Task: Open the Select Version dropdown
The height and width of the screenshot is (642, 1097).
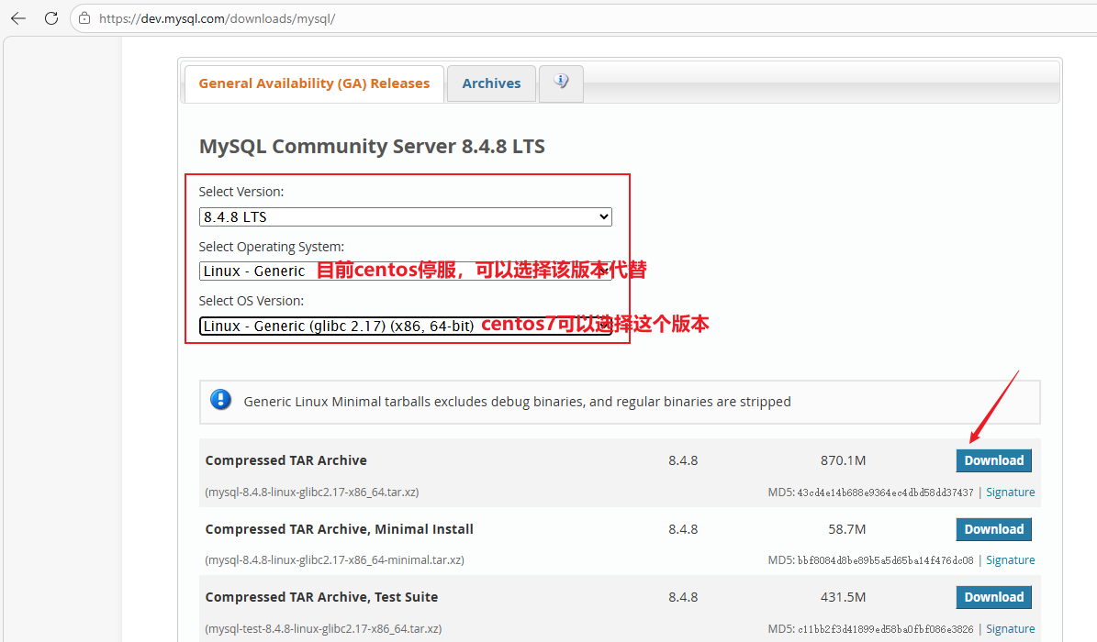Action: click(x=405, y=216)
